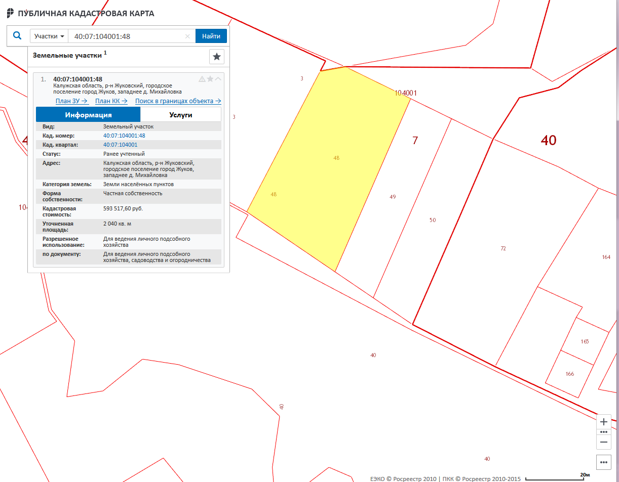
Task: Open cadastral number link 40:07:104001:48
Action: [124, 136]
